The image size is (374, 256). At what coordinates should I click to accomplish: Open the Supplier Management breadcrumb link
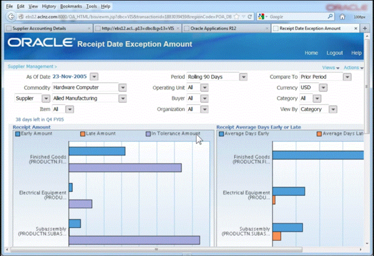click(31, 67)
